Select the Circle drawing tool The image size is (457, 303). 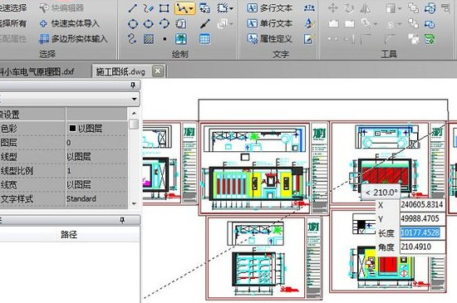tap(133, 23)
